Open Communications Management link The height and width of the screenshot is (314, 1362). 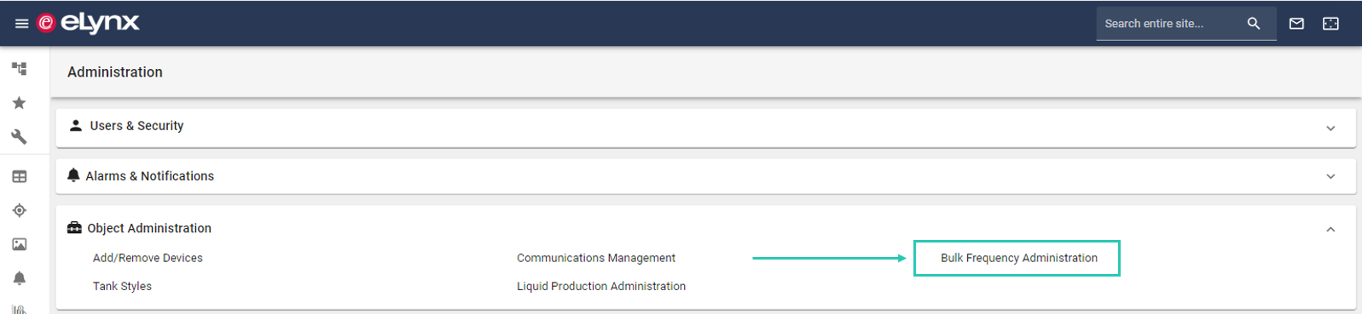coord(596,258)
